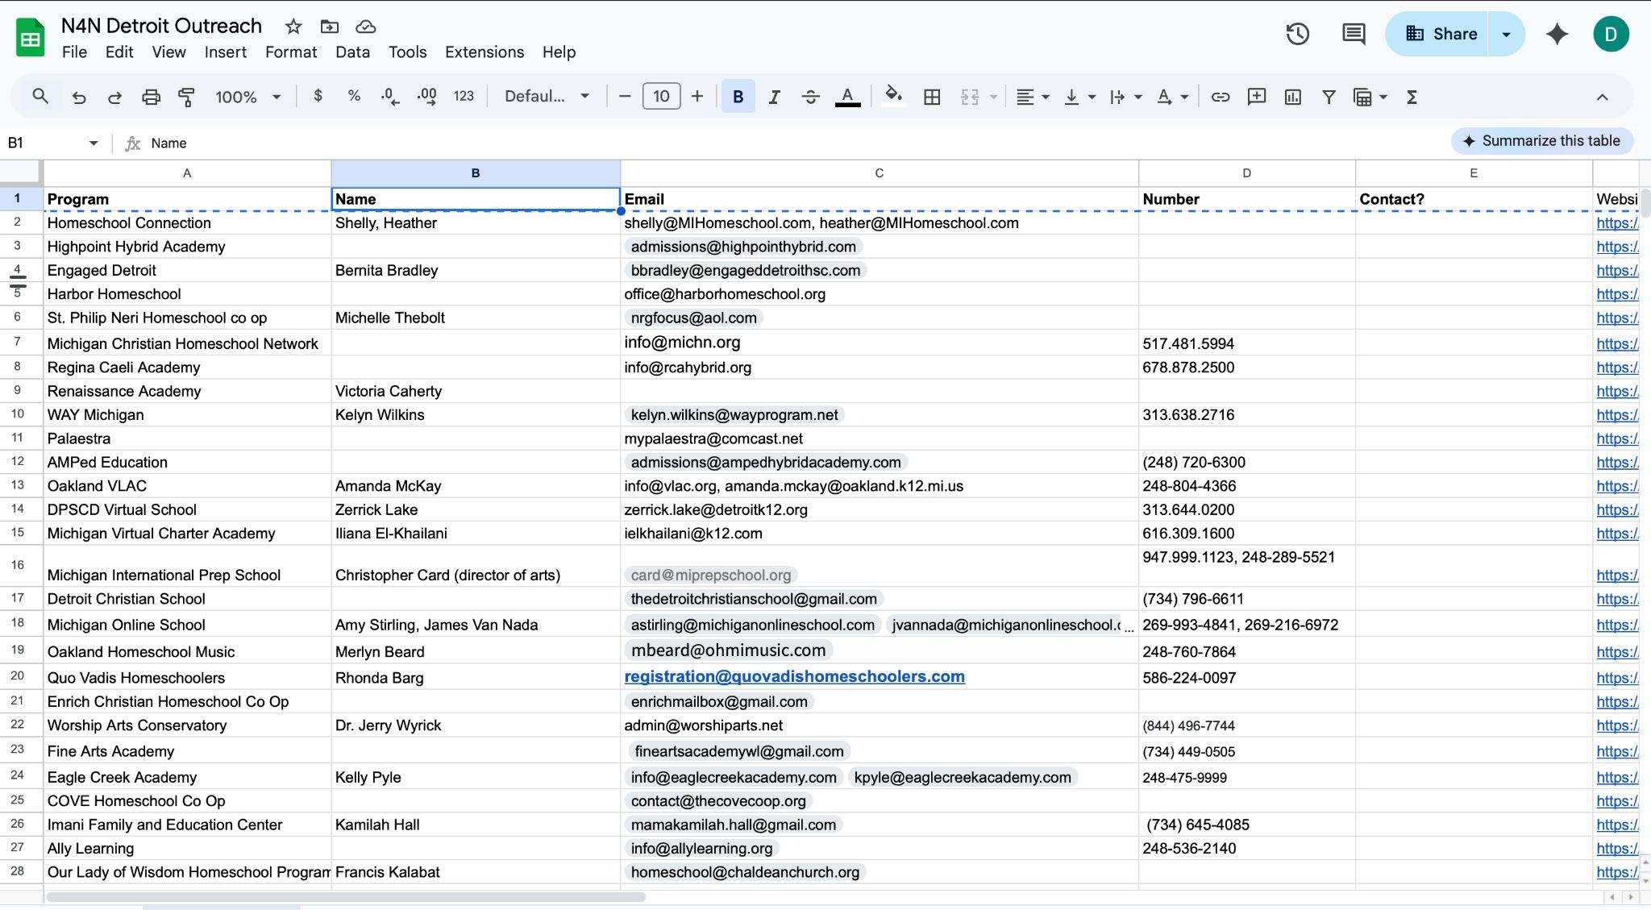Toggle italic formatting
The height and width of the screenshot is (910, 1651).
pyautogui.click(x=774, y=97)
